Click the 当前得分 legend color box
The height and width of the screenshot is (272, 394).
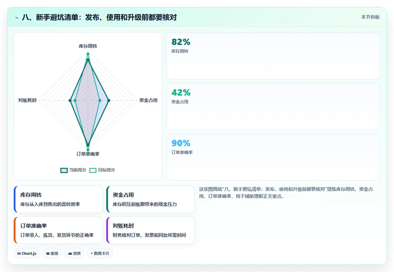(64, 170)
